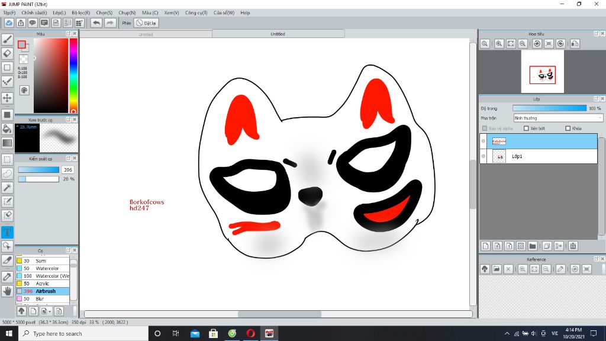The image size is (606, 341).
Task: Open the Bộ lọc(R) menu
Action: (x=80, y=13)
